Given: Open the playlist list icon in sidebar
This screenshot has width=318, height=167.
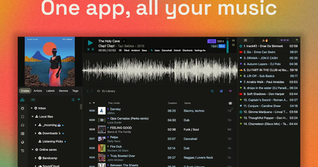Looking at the screenshot, I should coord(23,134).
